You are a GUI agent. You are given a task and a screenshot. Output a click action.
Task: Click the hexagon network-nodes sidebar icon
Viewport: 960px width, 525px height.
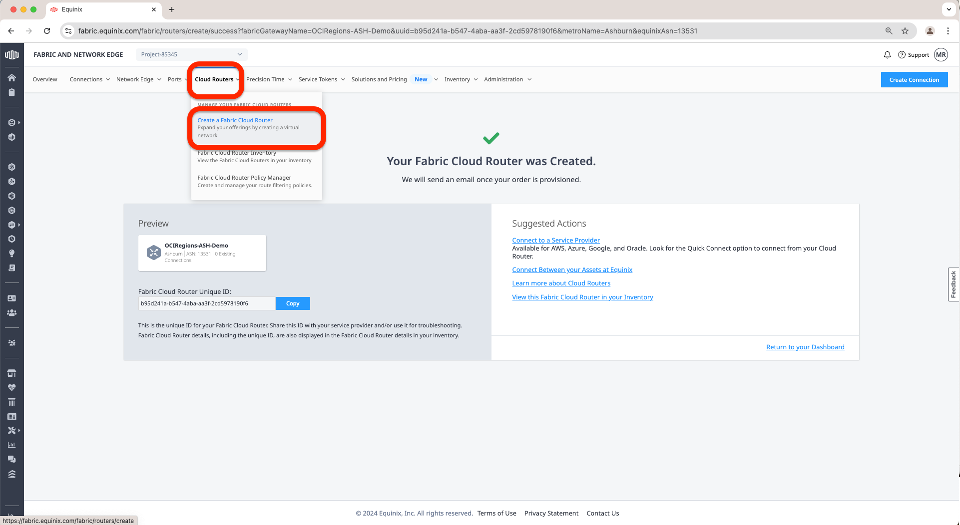pos(12,167)
